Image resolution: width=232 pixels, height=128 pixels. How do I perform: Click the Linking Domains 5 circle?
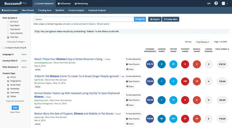click(x=209, y=119)
